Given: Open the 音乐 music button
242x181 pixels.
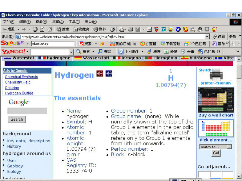Looking at the screenshot, I should pyautogui.click(x=218, y=44).
